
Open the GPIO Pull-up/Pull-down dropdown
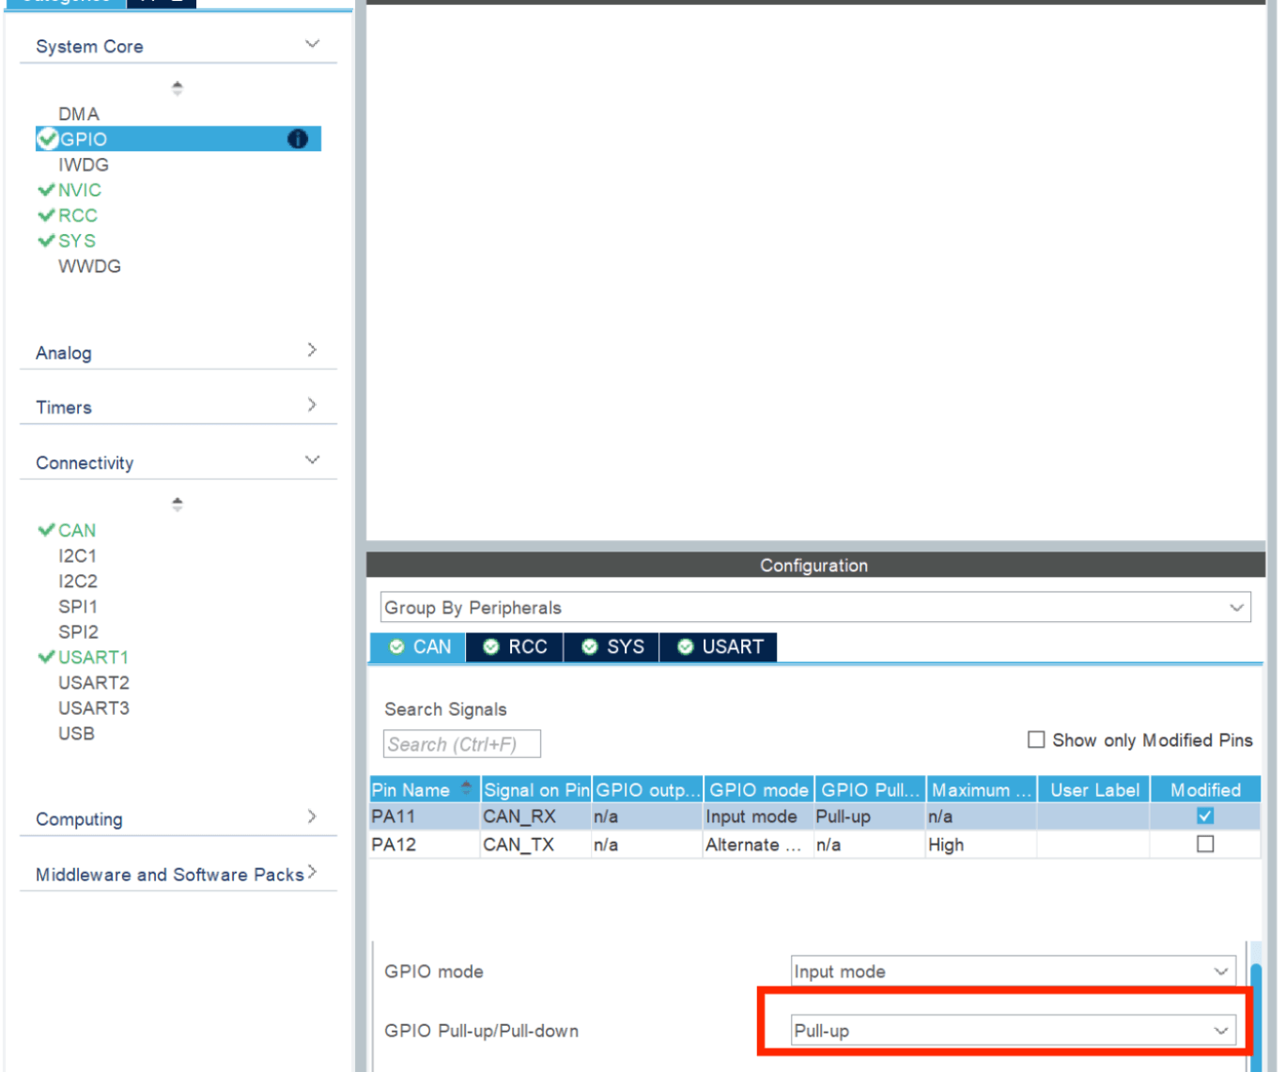coord(1013,1031)
